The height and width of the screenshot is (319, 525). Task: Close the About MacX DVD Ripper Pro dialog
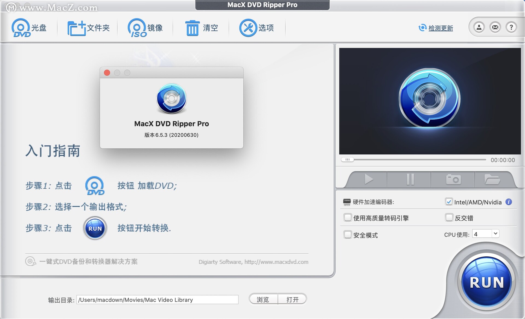point(107,73)
